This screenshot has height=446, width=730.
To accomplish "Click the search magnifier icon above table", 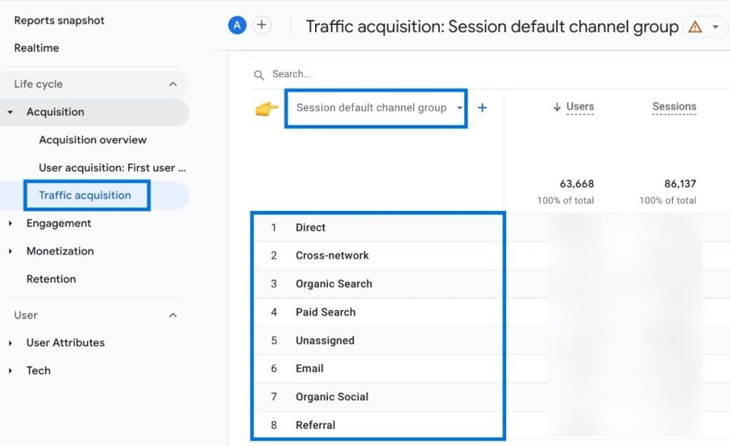I will pos(259,74).
